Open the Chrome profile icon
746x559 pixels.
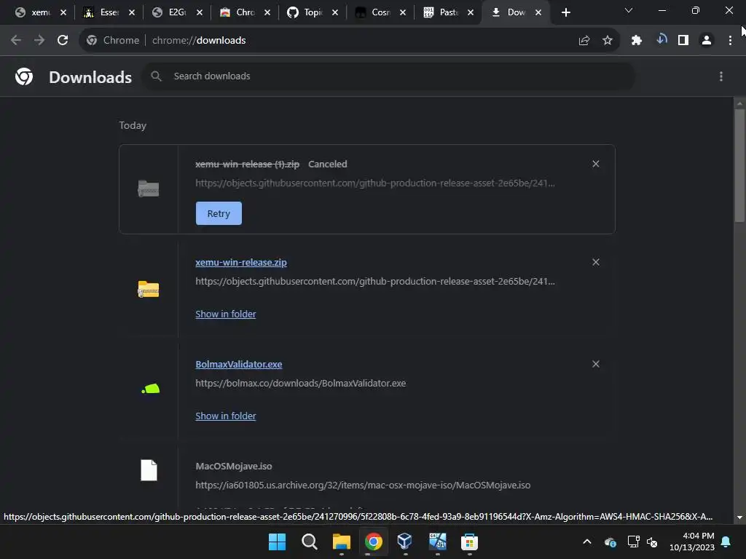point(707,41)
